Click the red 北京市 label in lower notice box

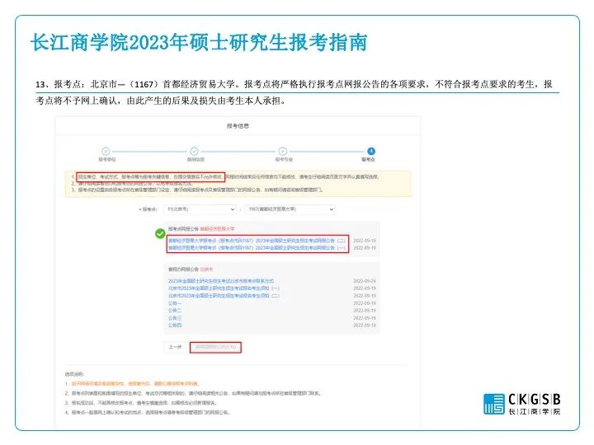[x=206, y=269]
